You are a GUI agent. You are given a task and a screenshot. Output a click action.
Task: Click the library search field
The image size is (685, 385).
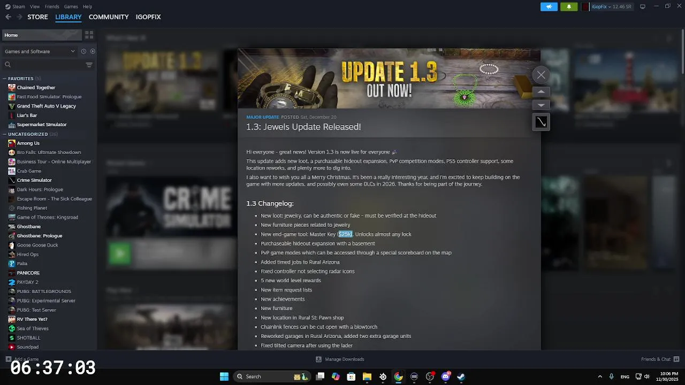[44, 65]
